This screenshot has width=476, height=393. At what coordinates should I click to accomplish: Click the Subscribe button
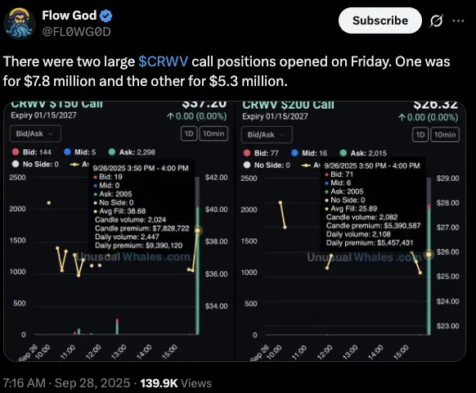[x=380, y=20]
